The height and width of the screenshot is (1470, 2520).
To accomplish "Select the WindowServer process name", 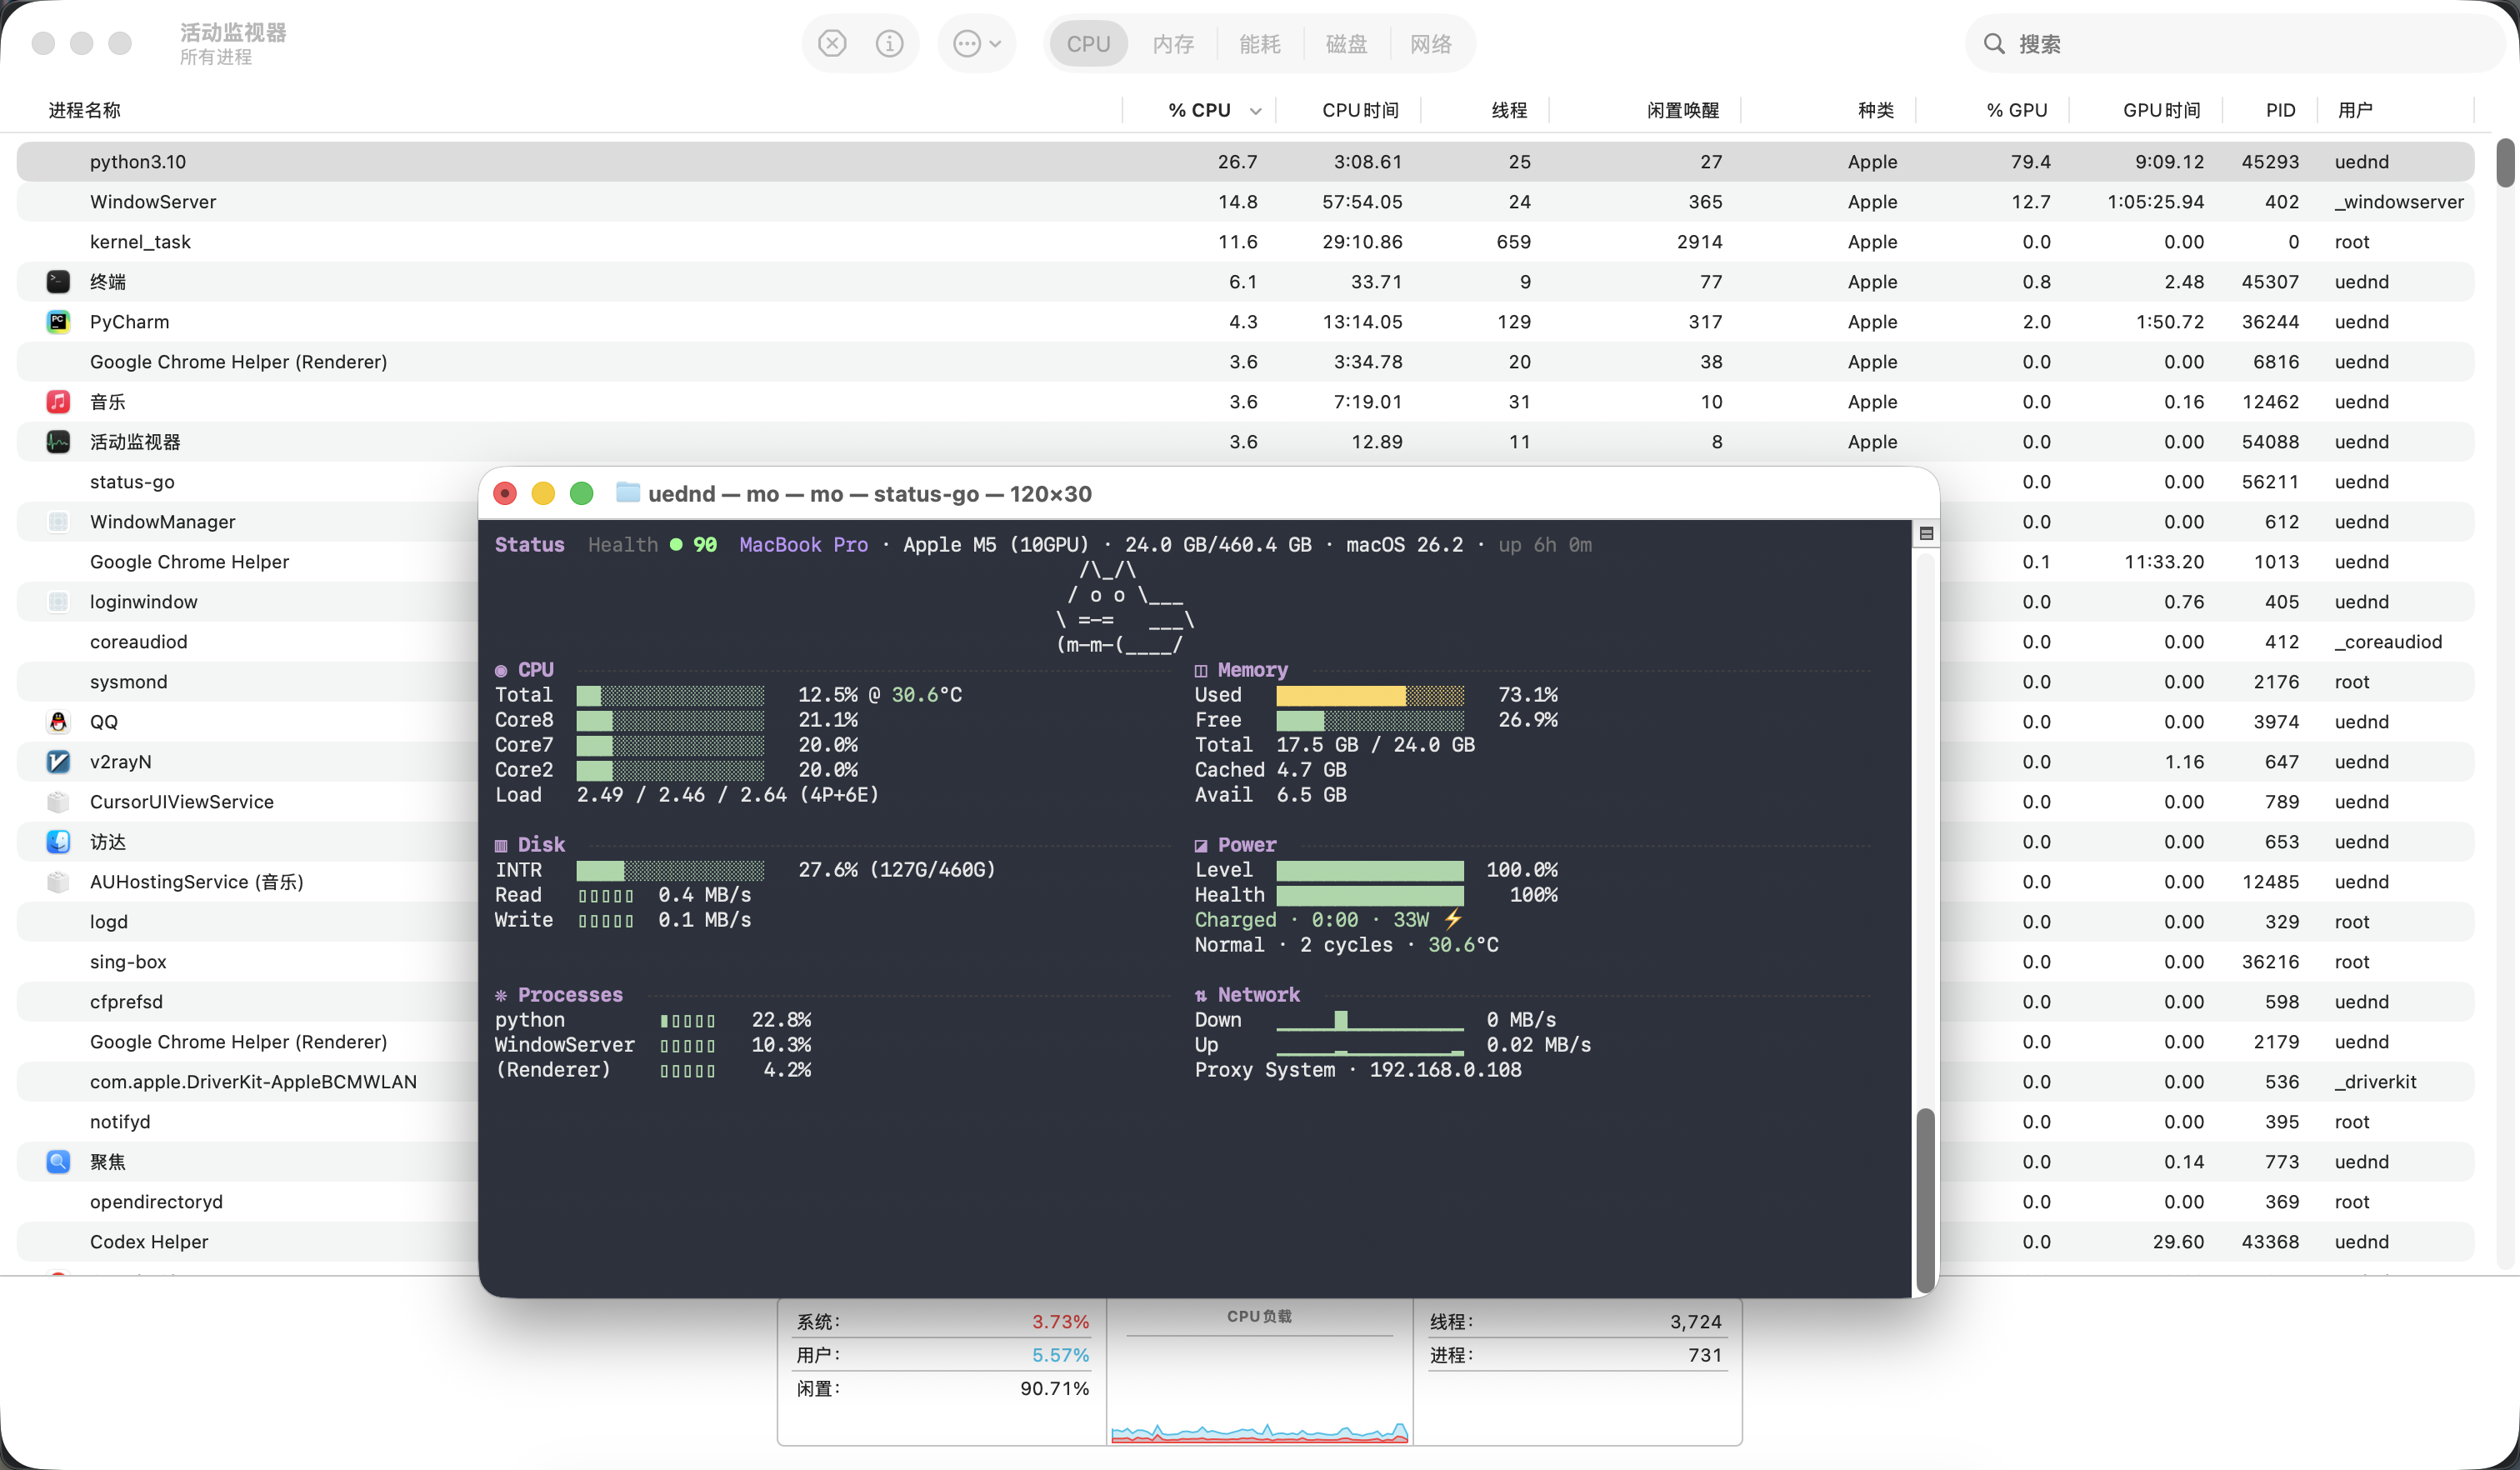I will pyautogui.click(x=153, y=202).
